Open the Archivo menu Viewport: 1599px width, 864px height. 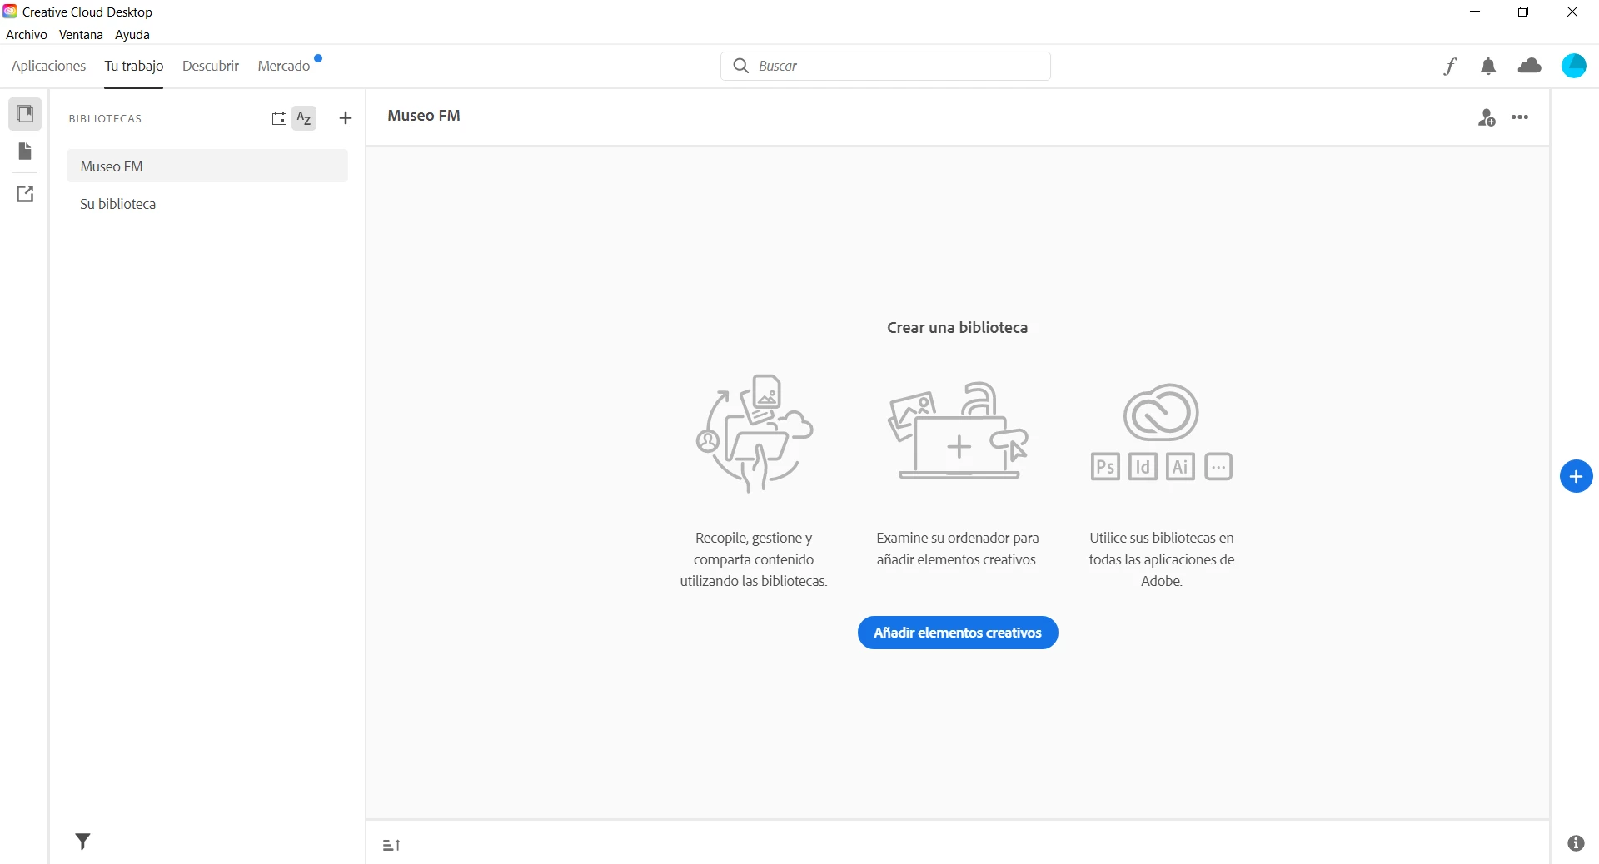27,35
